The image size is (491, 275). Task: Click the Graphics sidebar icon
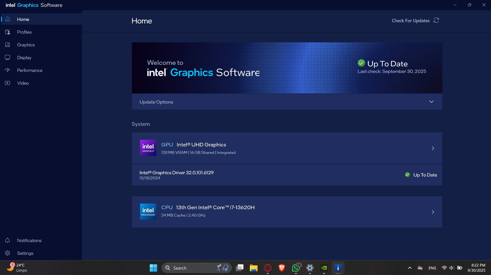click(7, 45)
